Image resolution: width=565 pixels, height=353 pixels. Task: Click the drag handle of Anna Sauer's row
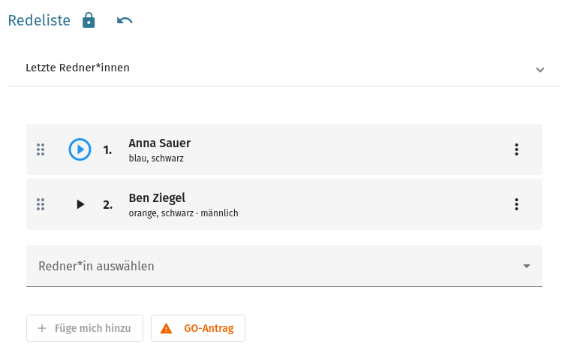[x=41, y=149]
